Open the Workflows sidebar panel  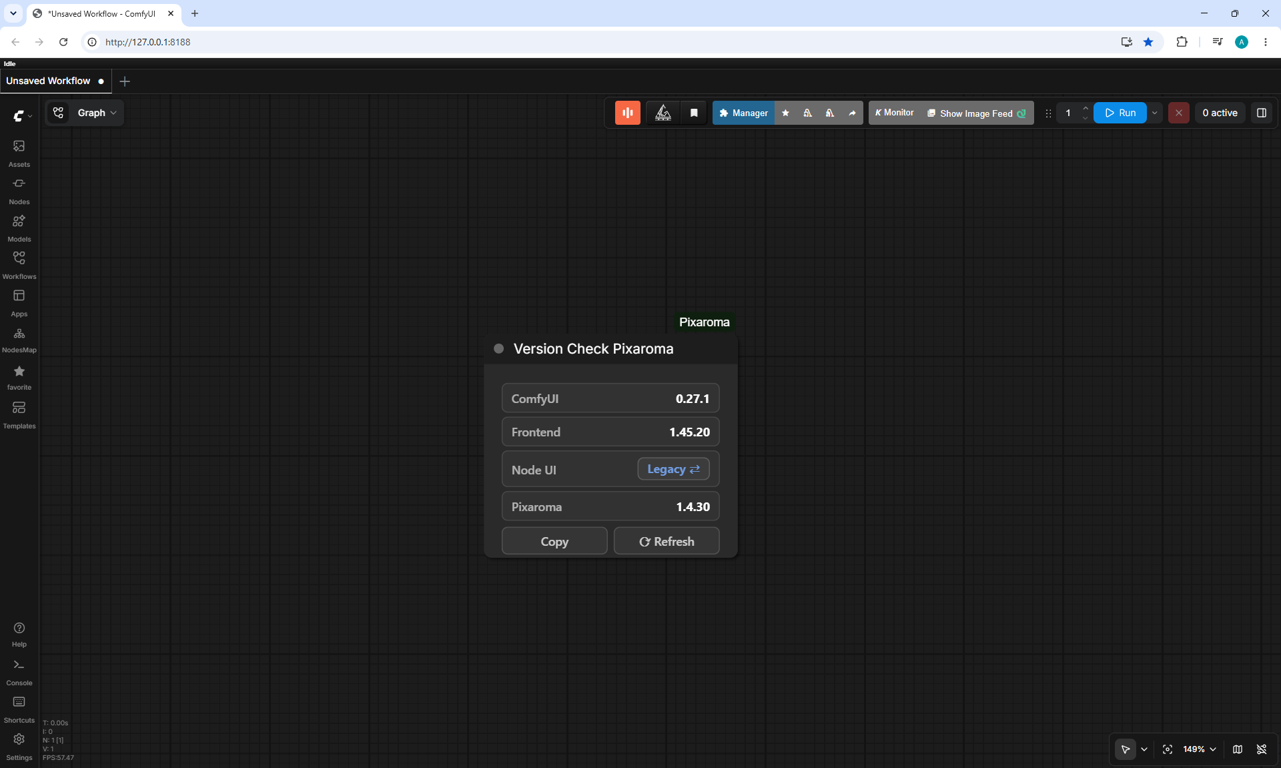(19, 265)
